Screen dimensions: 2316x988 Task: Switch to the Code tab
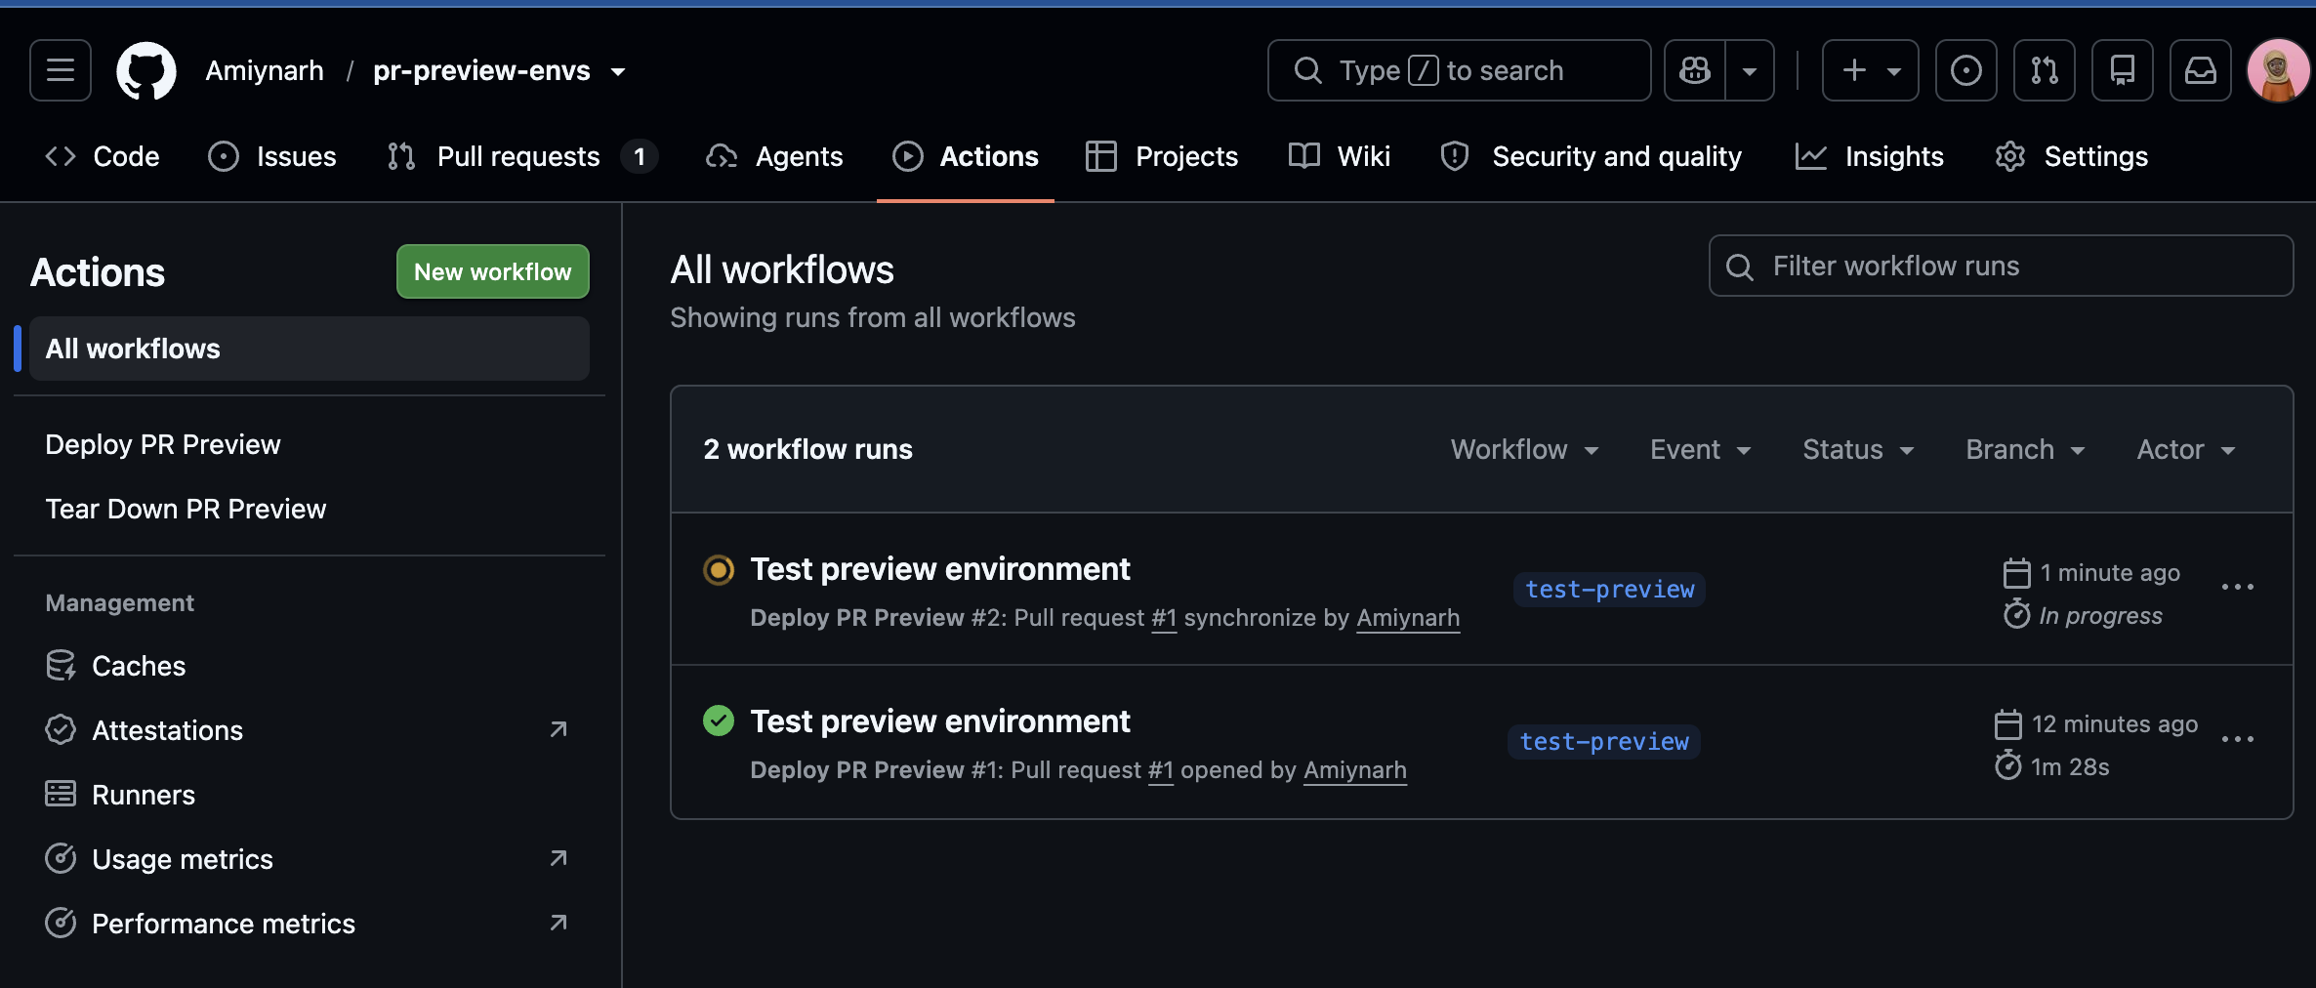(103, 156)
